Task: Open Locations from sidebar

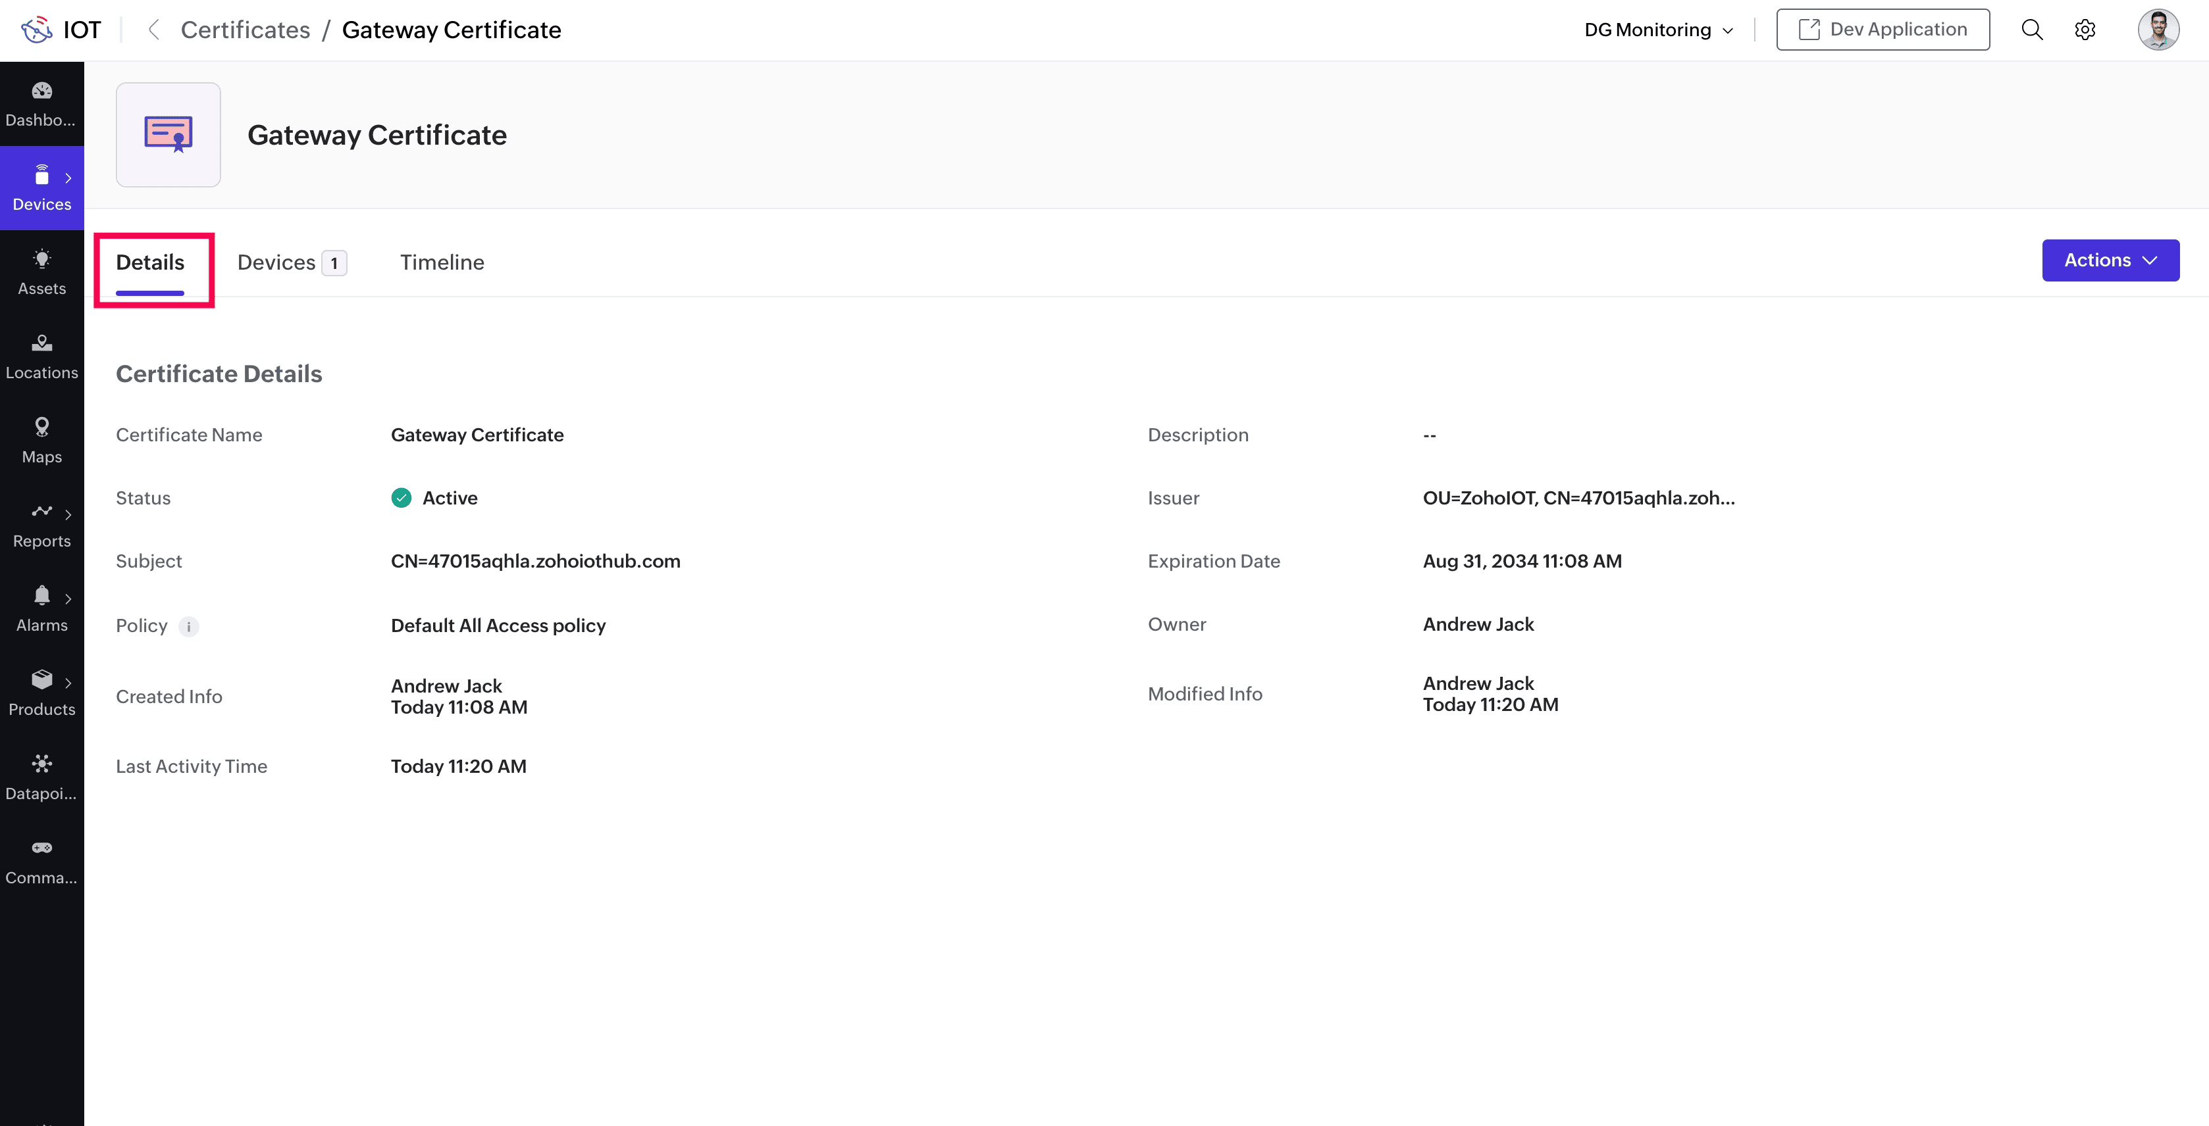Action: pyautogui.click(x=41, y=356)
